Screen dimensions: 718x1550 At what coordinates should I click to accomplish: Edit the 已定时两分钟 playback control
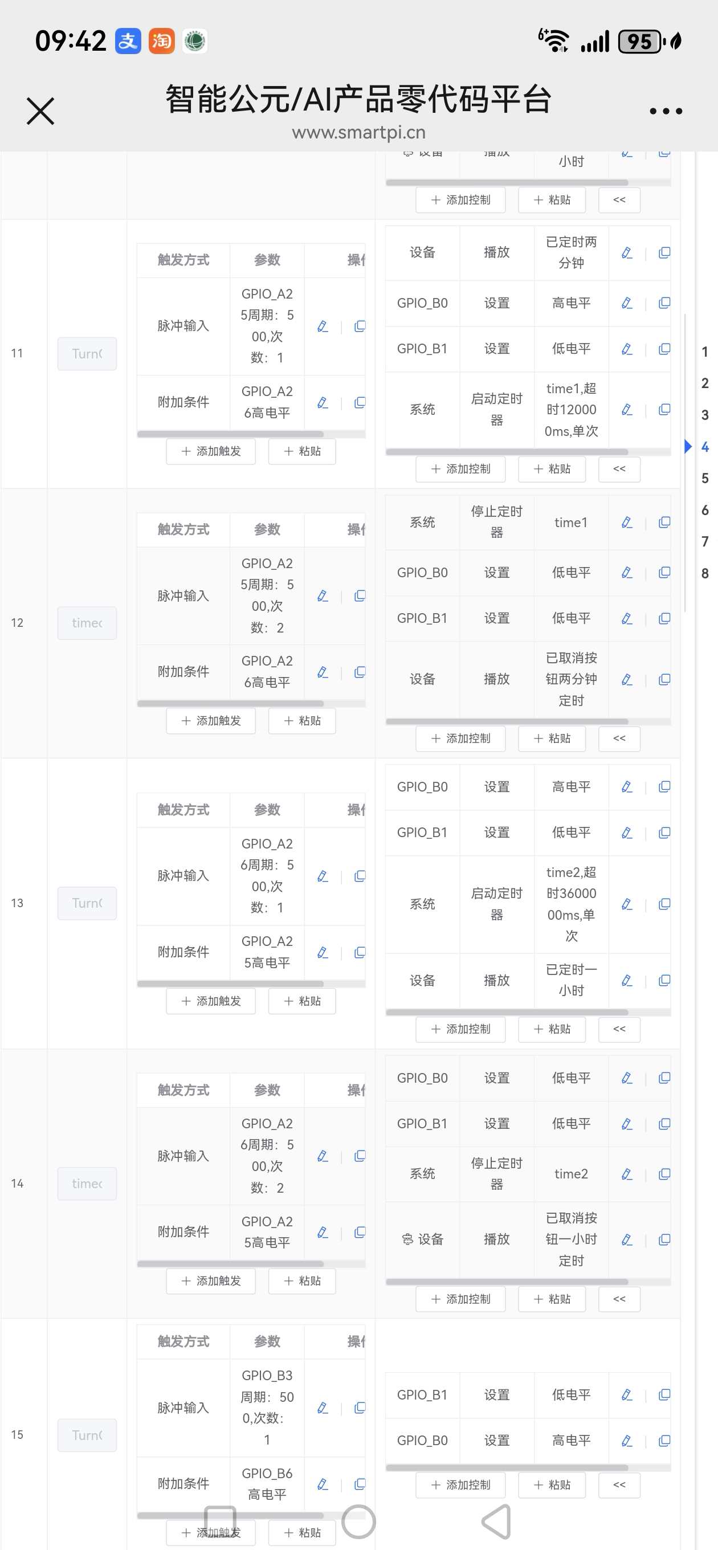[626, 252]
